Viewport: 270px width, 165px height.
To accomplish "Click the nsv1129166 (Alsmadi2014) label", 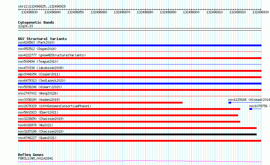I will 249,100.
